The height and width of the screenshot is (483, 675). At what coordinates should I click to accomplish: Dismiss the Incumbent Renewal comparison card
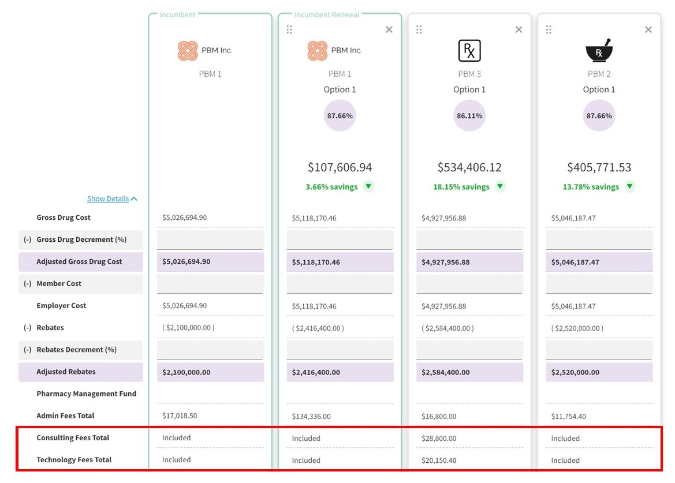coord(389,29)
